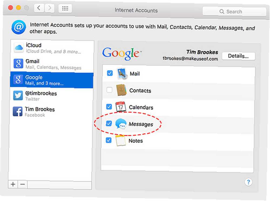This screenshot has width=270, height=201.
Task: Click the Google logo in details pane
Action: (122, 54)
